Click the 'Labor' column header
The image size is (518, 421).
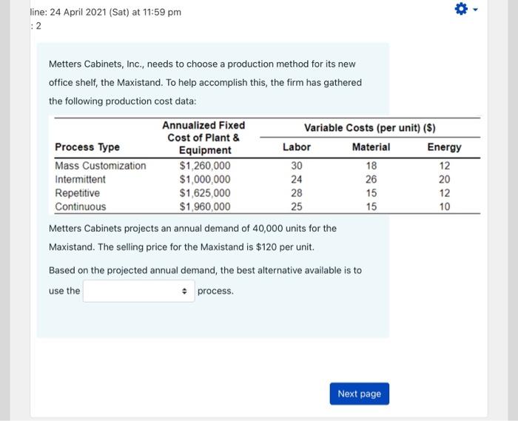click(297, 147)
